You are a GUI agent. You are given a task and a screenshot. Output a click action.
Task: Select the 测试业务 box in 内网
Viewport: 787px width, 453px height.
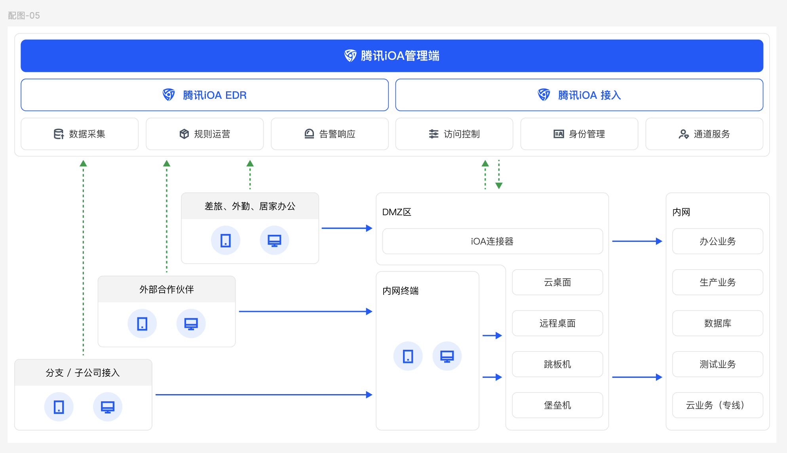point(718,364)
